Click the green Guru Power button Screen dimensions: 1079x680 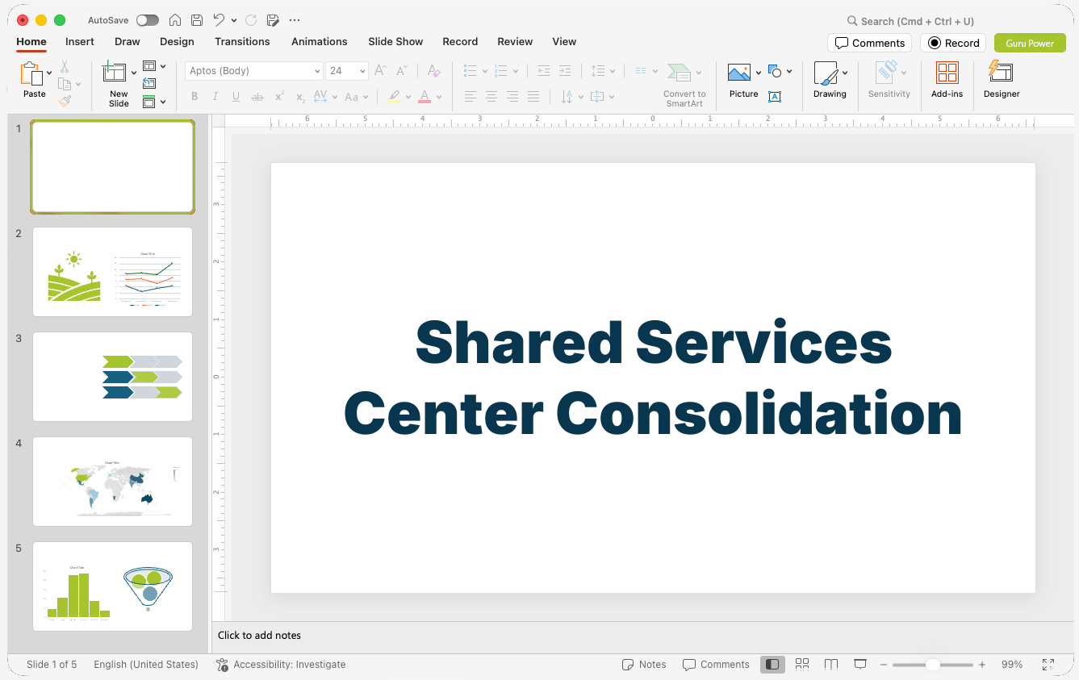(1030, 43)
